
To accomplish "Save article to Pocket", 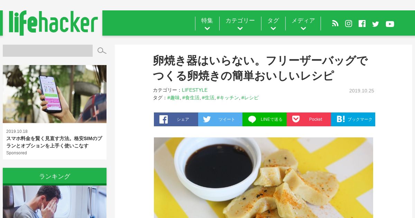I will 309,119.
